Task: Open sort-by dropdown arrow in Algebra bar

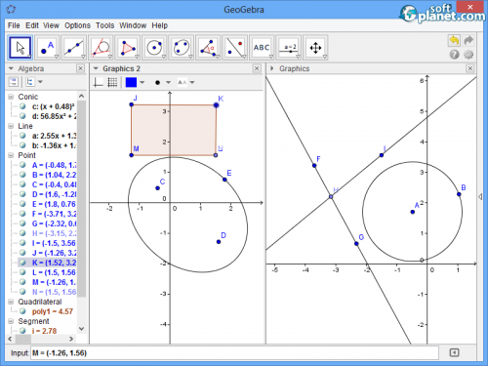Action: [40, 82]
